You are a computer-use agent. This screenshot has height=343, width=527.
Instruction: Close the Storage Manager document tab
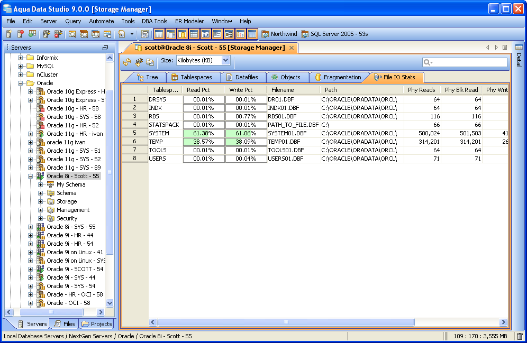click(x=292, y=48)
